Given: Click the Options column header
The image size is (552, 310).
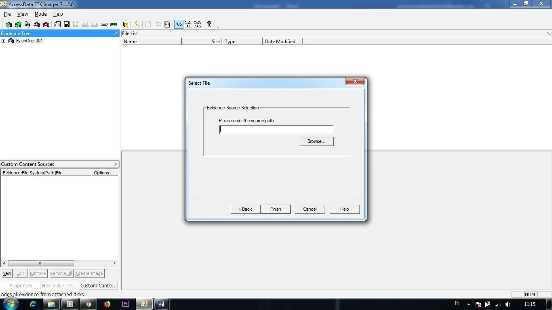Looking at the screenshot, I should [x=105, y=173].
